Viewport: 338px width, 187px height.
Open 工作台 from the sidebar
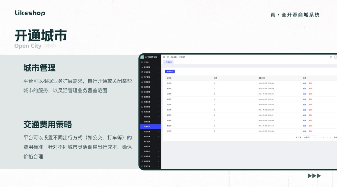point(147,62)
